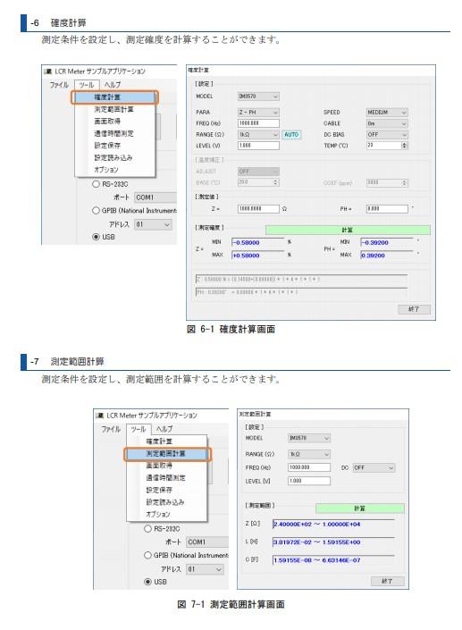462x630 pixels.
Task: Open the MODEL dropdown in the 確度計算 dialog
Action: point(258,97)
